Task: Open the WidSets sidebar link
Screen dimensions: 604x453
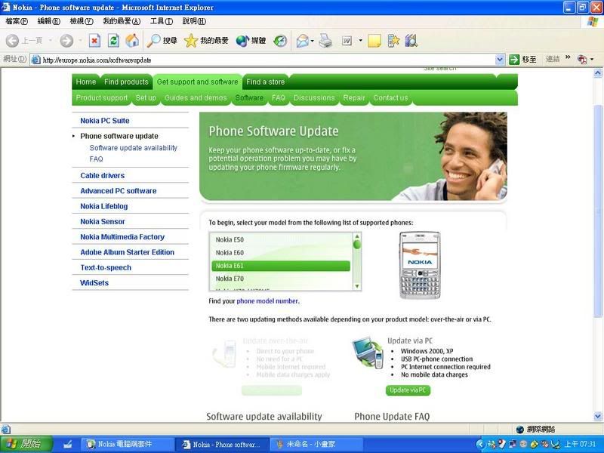Action: point(94,282)
